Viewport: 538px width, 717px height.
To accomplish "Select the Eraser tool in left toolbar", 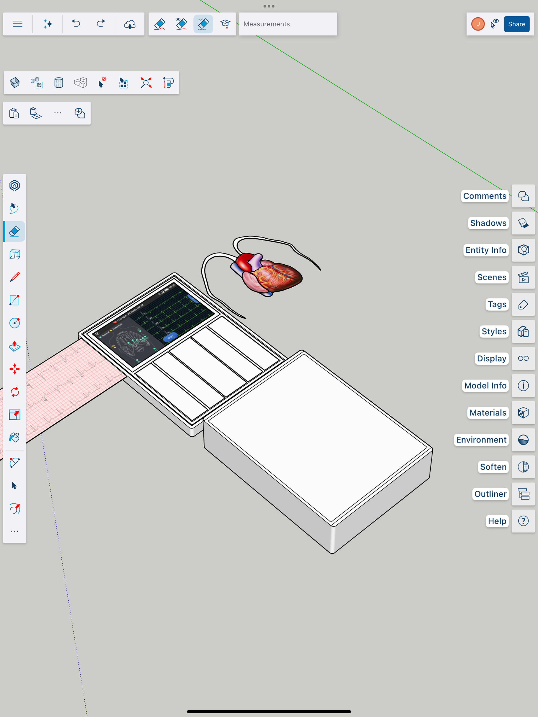I will (15, 231).
